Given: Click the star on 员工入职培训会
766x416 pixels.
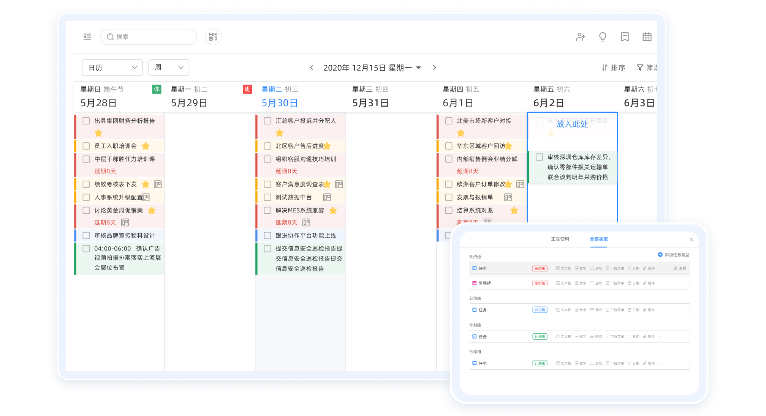Looking at the screenshot, I should 146,146.
